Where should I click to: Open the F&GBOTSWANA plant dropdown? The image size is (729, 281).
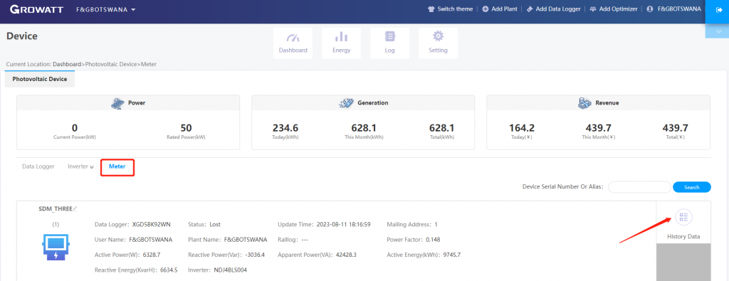[x=106, y=9]
